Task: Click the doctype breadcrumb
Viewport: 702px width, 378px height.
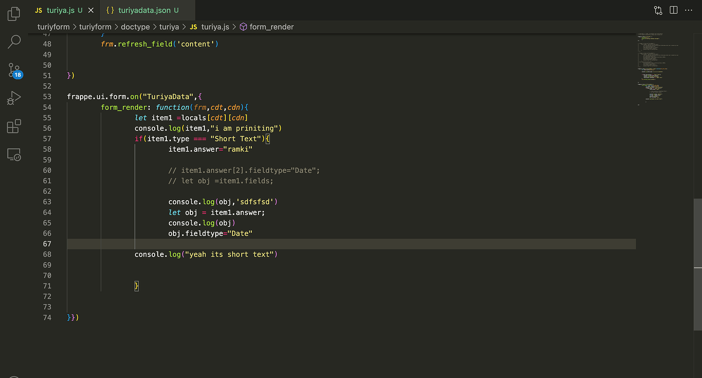Action: pyautogui.click(x=135, y=27)
